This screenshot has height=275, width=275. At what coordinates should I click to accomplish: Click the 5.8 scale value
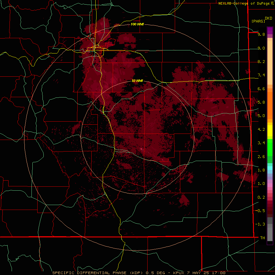[x=261, y=102]
